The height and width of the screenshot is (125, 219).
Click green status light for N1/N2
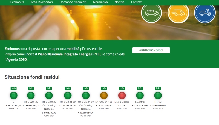[x=158, y=95]
